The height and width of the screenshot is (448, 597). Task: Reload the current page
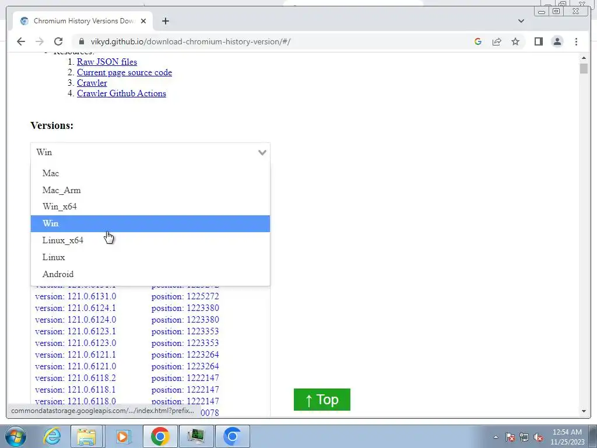tap(58, 41)
